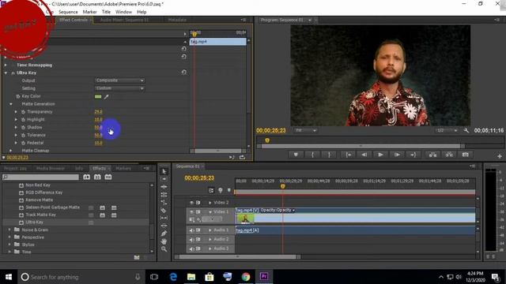The height and width of the screenshot is (284, 506).
Task: Toggle animation stopwatch for Tolerance
Action: tap(23, 135)
